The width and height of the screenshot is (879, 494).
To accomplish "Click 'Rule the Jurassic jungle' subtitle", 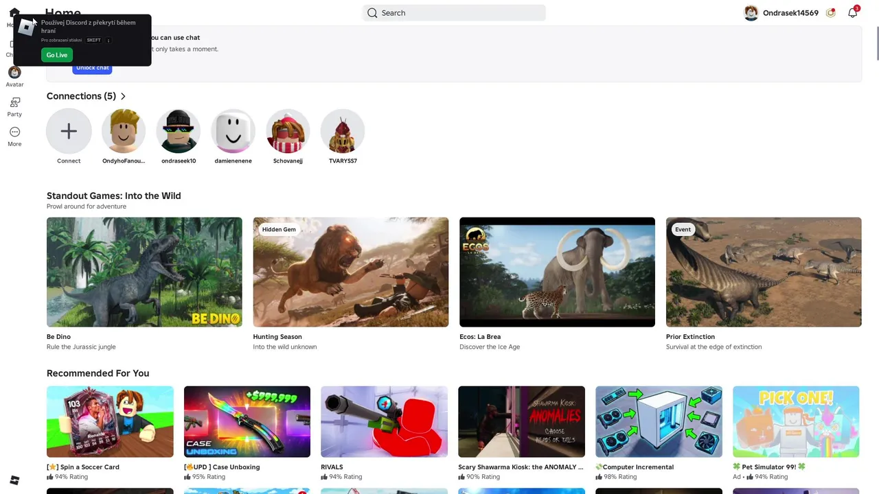I will coord(81,347).
